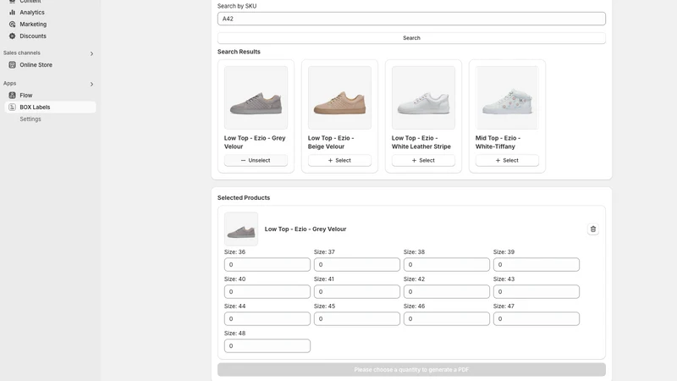This screenshot has height=381, width=677.
Task: Click the 'Selected Products' heading
Action: (x=244, y=197)
